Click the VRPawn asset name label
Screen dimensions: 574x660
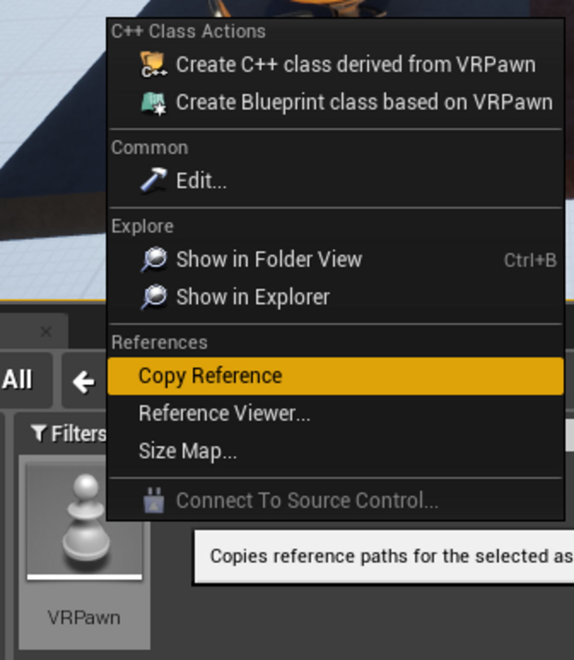[x=84, y=618]
